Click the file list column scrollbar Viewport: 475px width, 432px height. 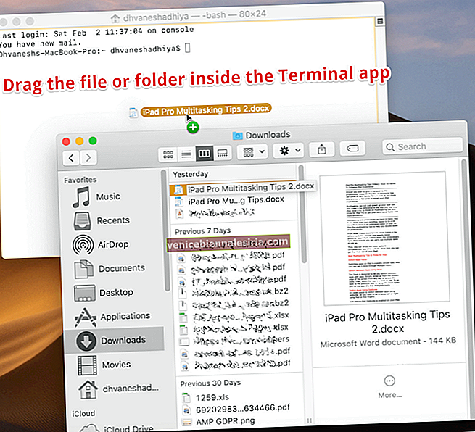(302, 215)
